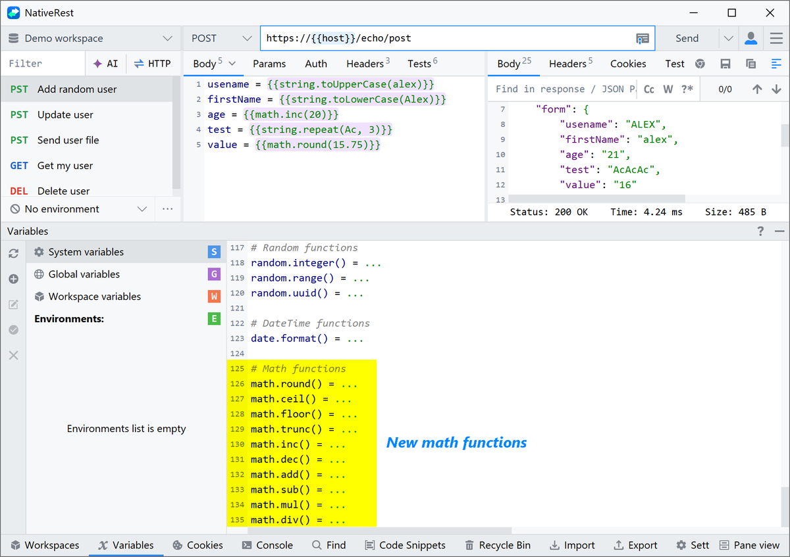Open environment options three-dots menu

[x=167, y=209]
